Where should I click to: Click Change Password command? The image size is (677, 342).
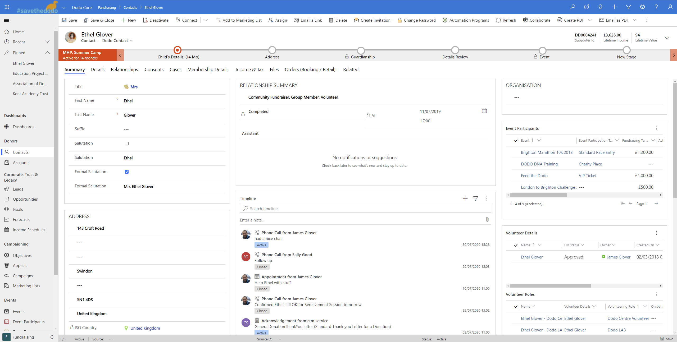point(416,20)
